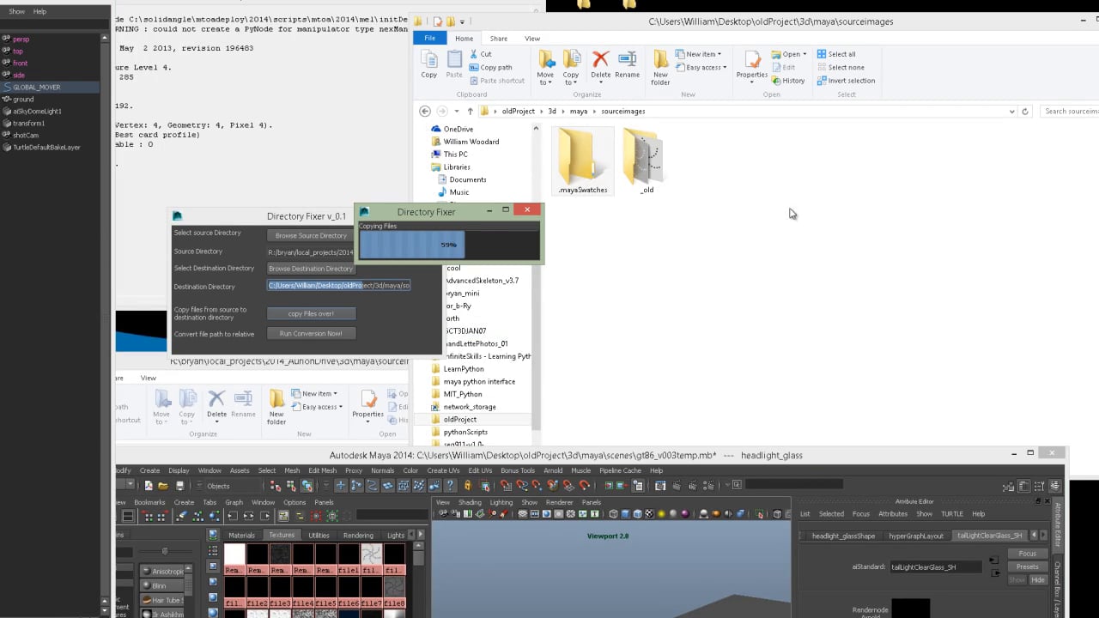Open the Bookmarks menu in Hypershade
This screenshot has width=1099, height=618.
tap(149, 502)
